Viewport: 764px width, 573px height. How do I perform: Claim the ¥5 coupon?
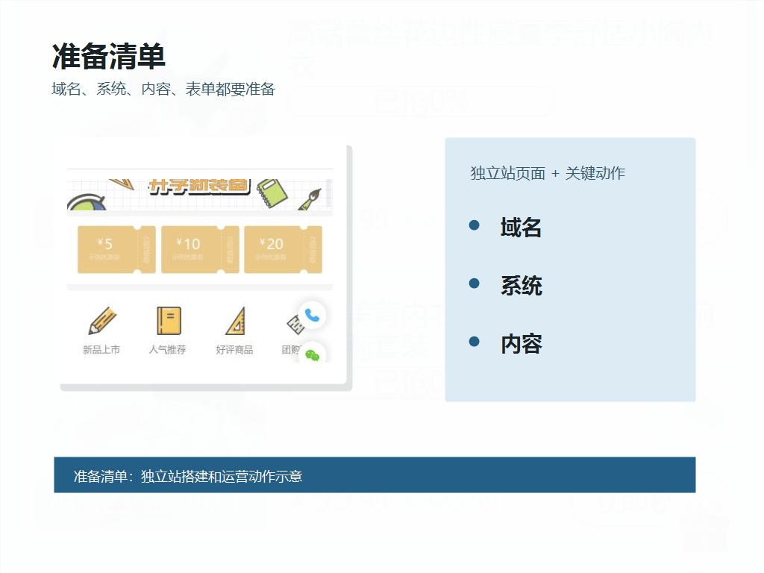pos(116,249)
